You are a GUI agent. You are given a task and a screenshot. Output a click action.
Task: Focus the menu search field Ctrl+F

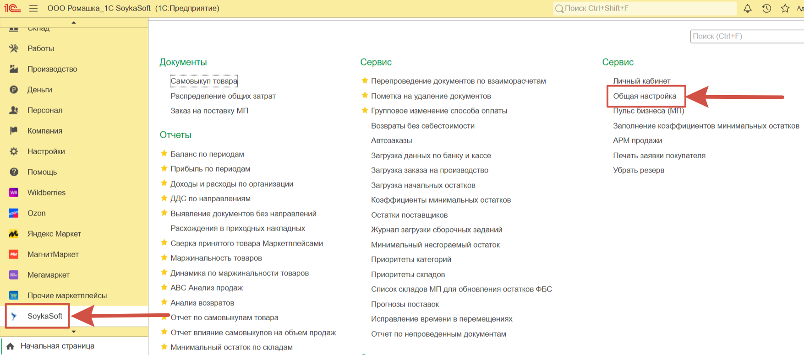pos(747,36)
